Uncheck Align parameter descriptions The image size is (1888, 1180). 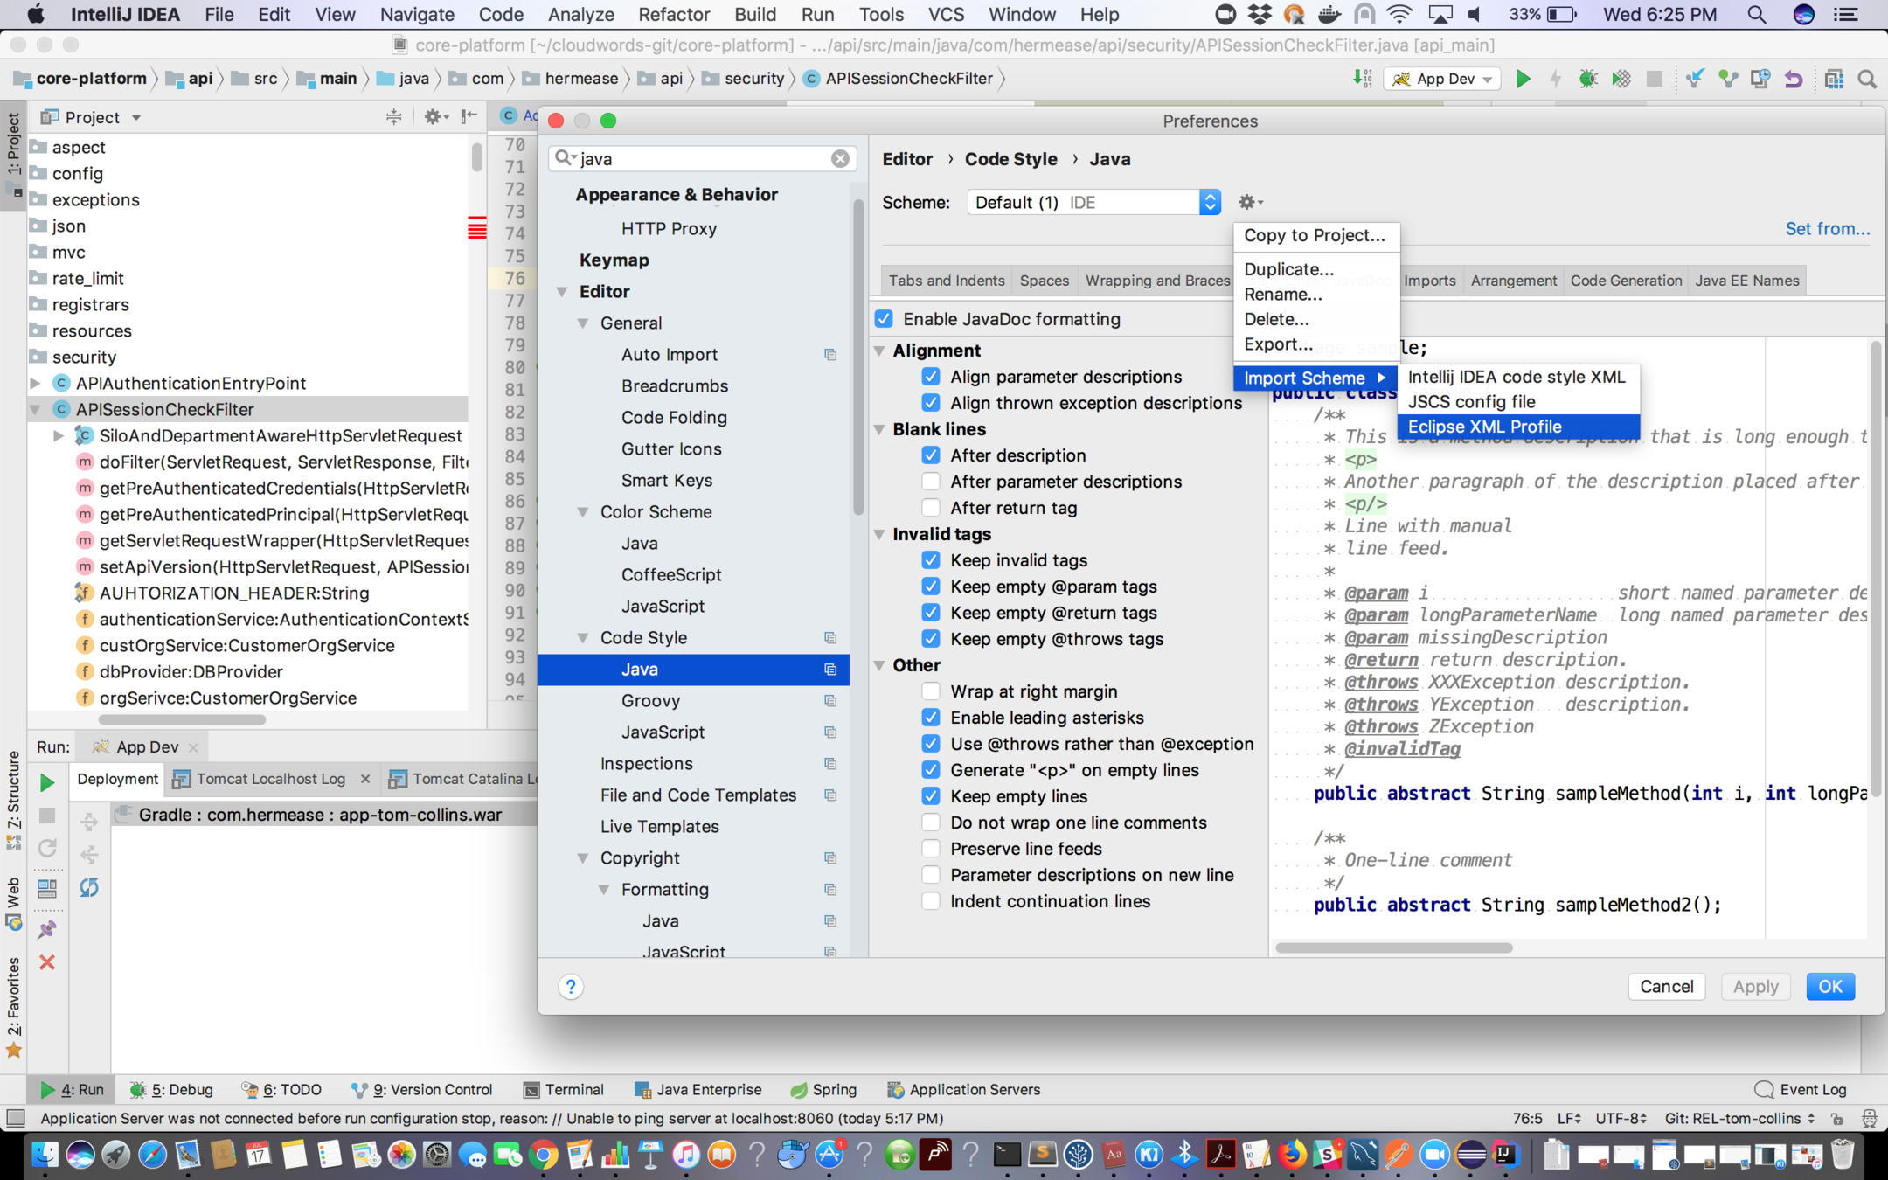point(931,377)
